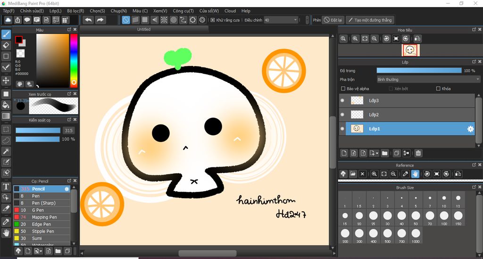Select the Gradient tool
This screenshot has height=259, width=483.
click(x=6, y=116)
